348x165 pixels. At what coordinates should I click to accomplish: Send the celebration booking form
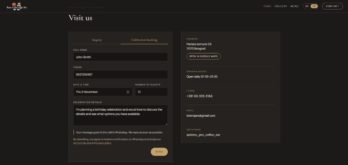[x=159, y=152]
